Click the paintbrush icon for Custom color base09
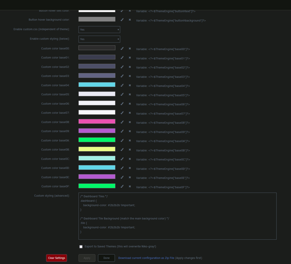Screen dimensions: 291x264 tap(122, 131)
